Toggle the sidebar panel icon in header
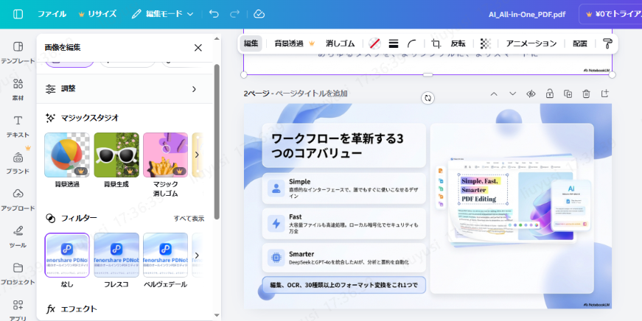 [x=18, y=14]
